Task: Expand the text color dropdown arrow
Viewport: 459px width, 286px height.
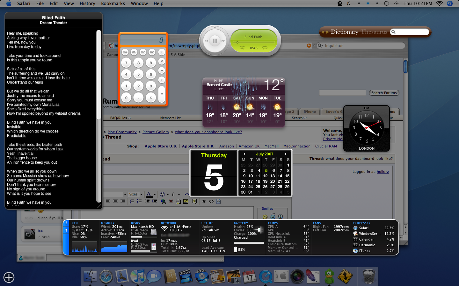Action: (x=155, y=194)
